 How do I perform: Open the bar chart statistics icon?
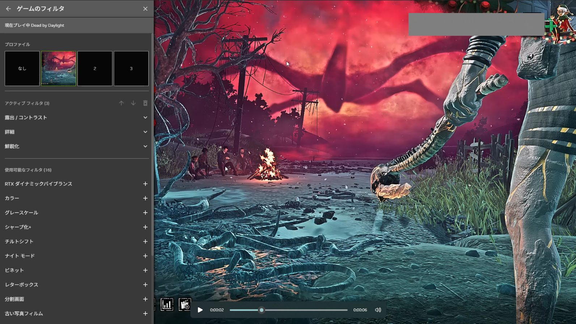(x=167, y=305)
